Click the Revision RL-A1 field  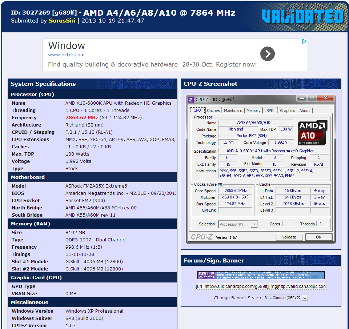(319, 164)
